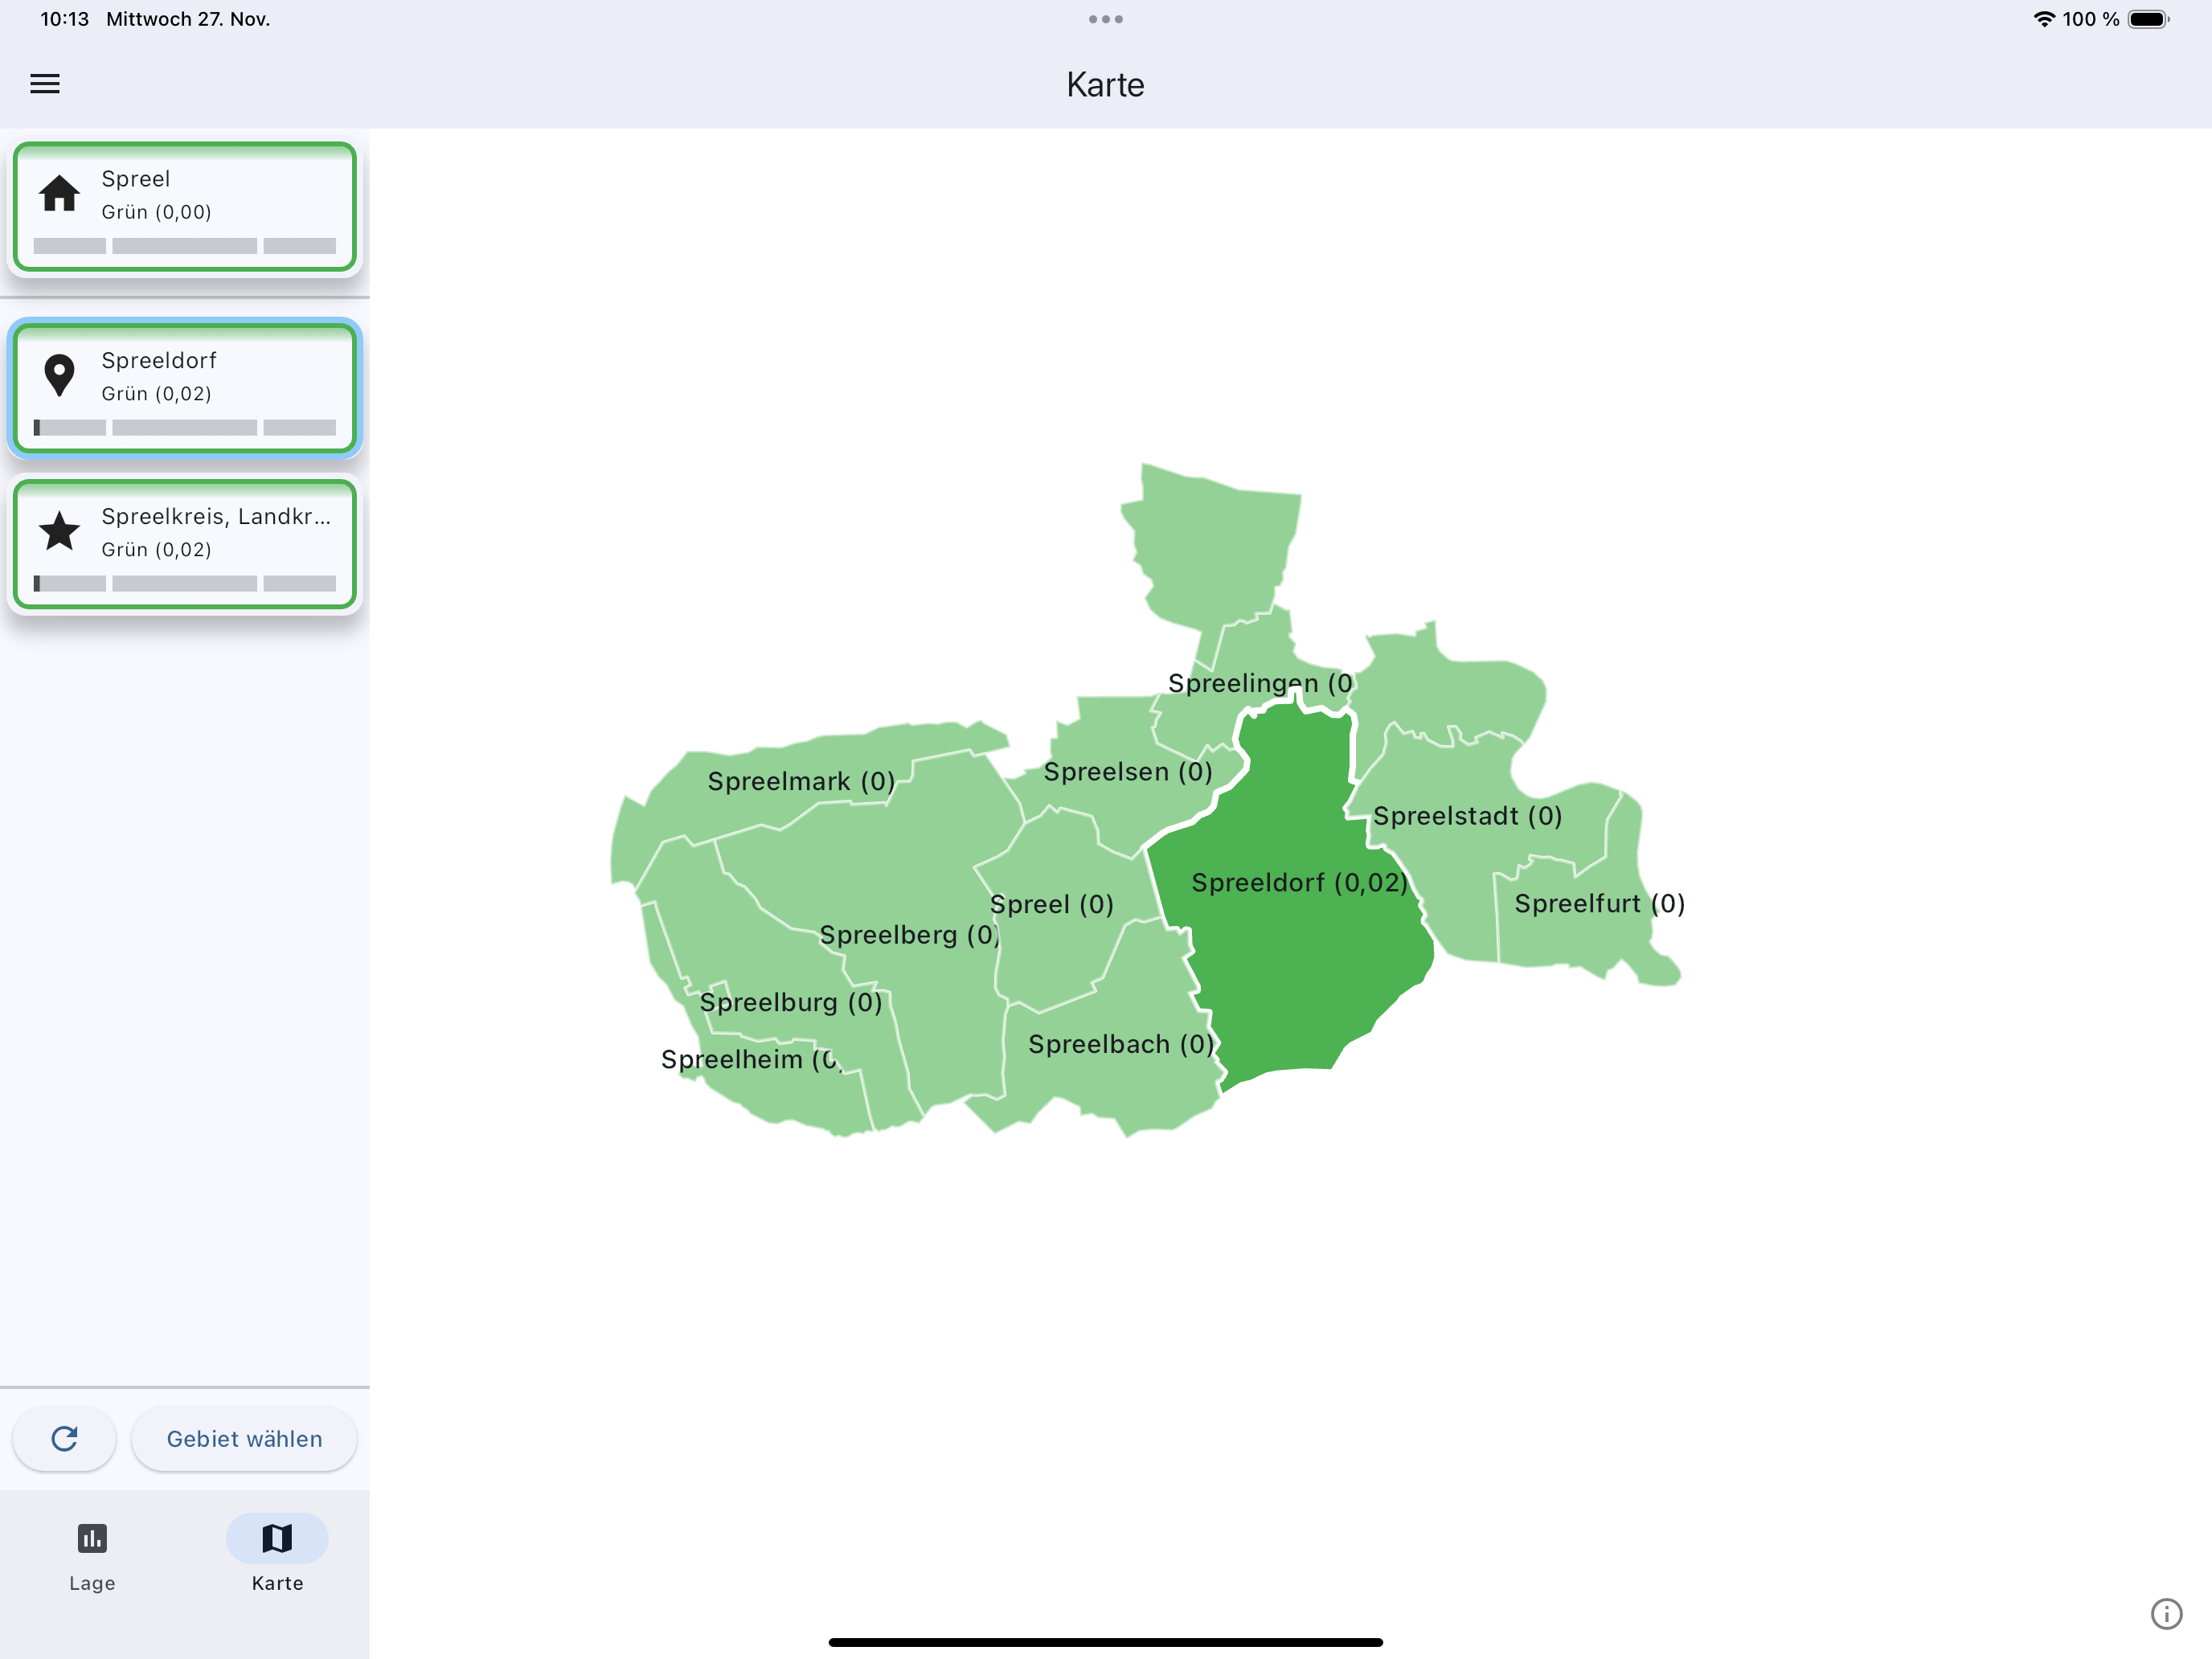Select the Spreelkreis, Landkr… card
The width and height of the screenshot is (2212, 1659).
click(185, 544)
